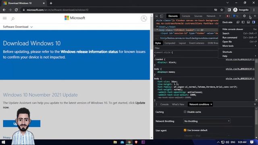This screenshot has height=145, width=258.
Task: Open the Computed styles tab
Action: (x=170, y=43)
